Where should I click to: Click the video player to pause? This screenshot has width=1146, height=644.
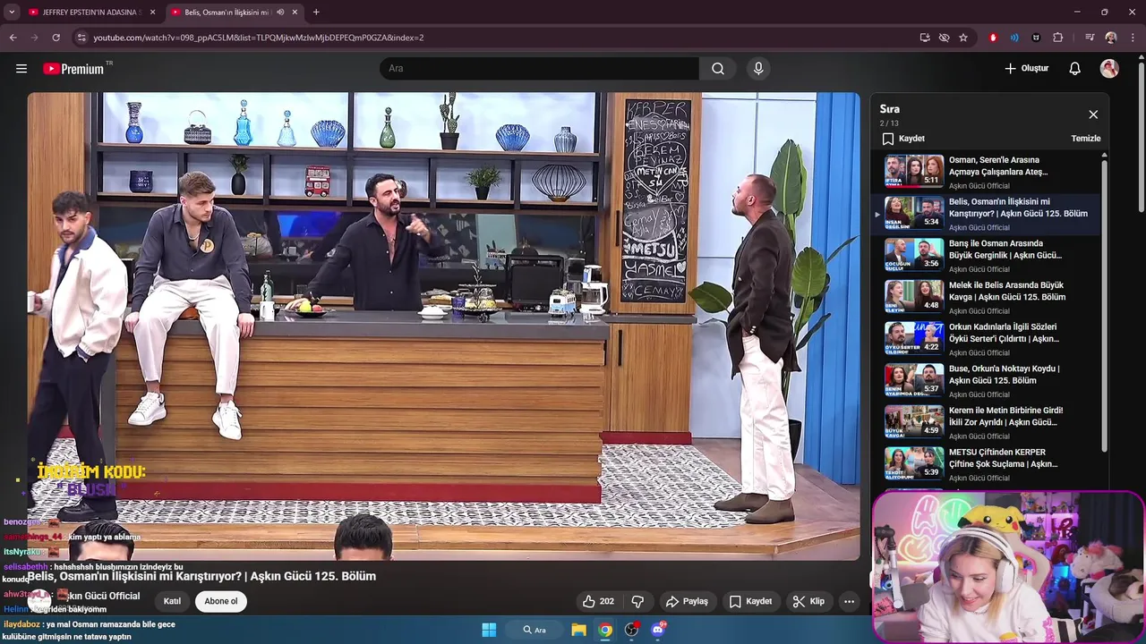pos(443,326)
